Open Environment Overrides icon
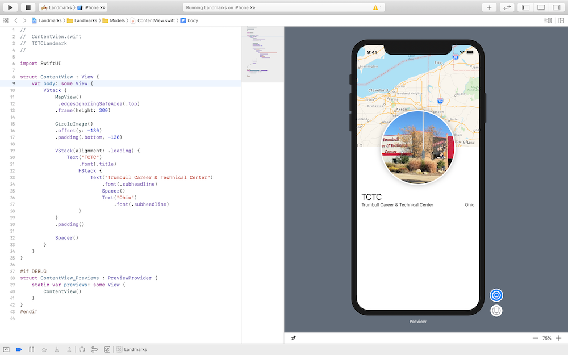This screenshot has width=568, height=355. [107, 349]
